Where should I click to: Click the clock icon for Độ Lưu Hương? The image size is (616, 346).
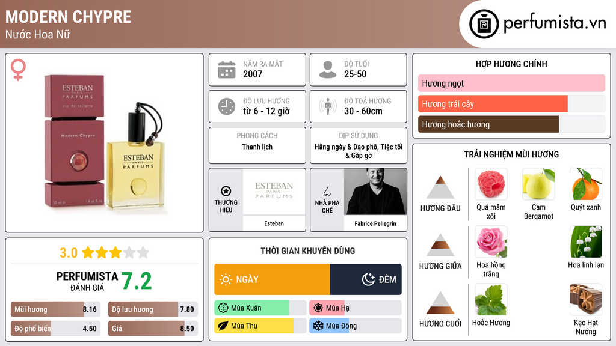[x=227, y=106]
